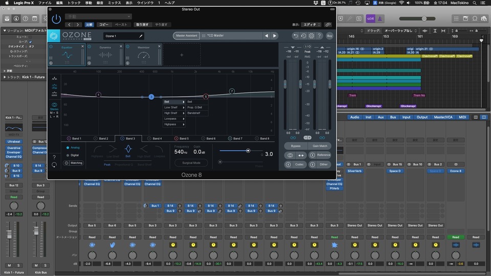
Task: Click Master Assistant button
Action: [x=187, y=36]
